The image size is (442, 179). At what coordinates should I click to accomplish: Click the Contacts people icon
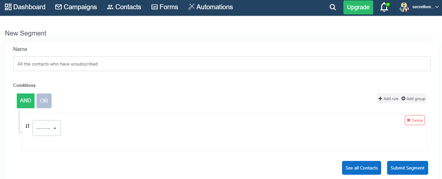pos(110,7)
